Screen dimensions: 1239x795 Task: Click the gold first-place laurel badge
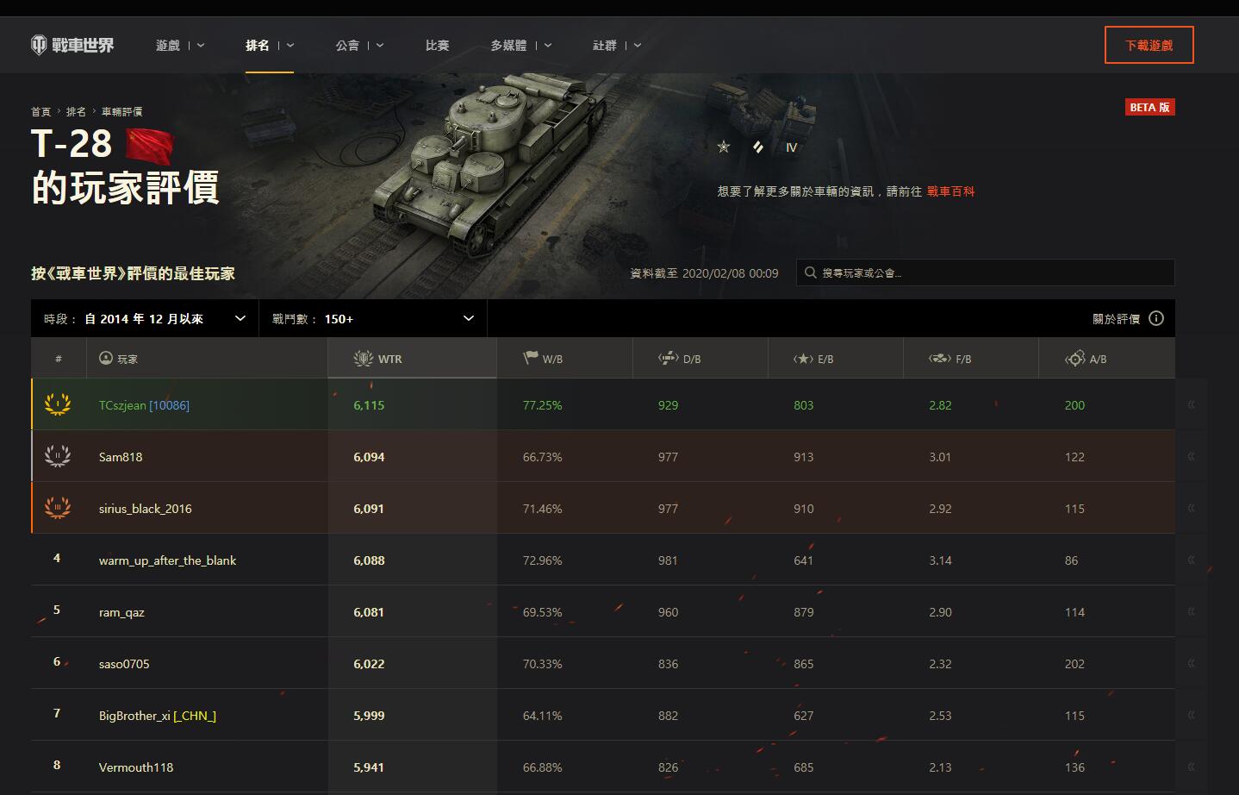[58, 404]
